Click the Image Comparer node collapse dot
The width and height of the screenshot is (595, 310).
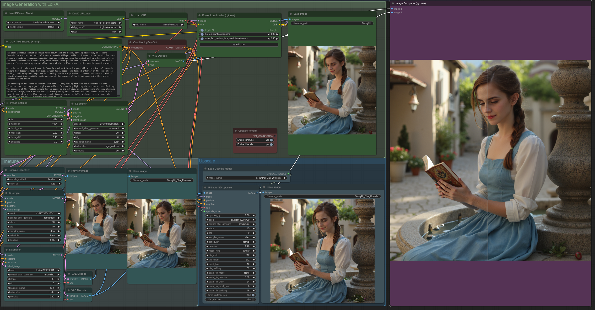point(393,3)
